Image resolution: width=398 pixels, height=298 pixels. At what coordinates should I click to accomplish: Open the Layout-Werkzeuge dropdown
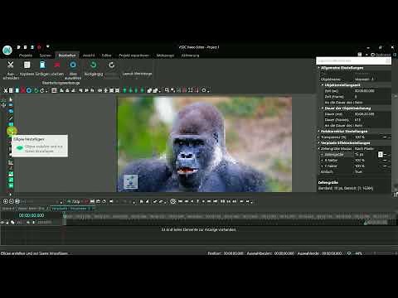137,74
